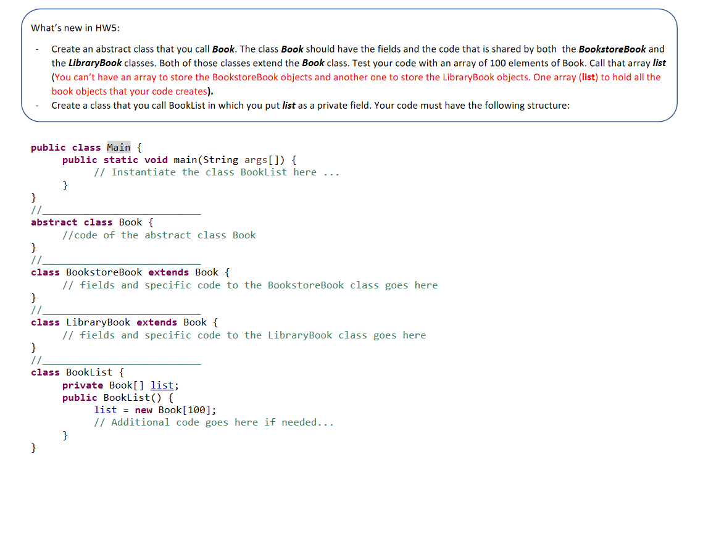The height and width of the screenshot is (533, 703).
Task: Select the main method signature line
Action: click(178, 159)
